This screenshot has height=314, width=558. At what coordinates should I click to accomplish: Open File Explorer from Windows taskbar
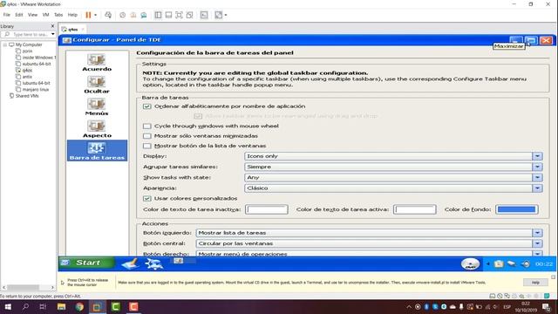[61, 306]
